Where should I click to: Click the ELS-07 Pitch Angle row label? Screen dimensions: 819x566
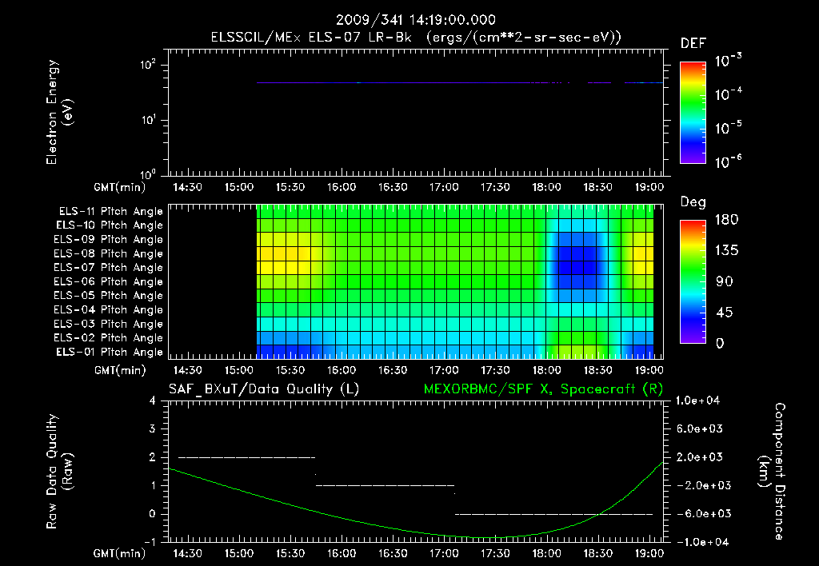click(109, 268)
